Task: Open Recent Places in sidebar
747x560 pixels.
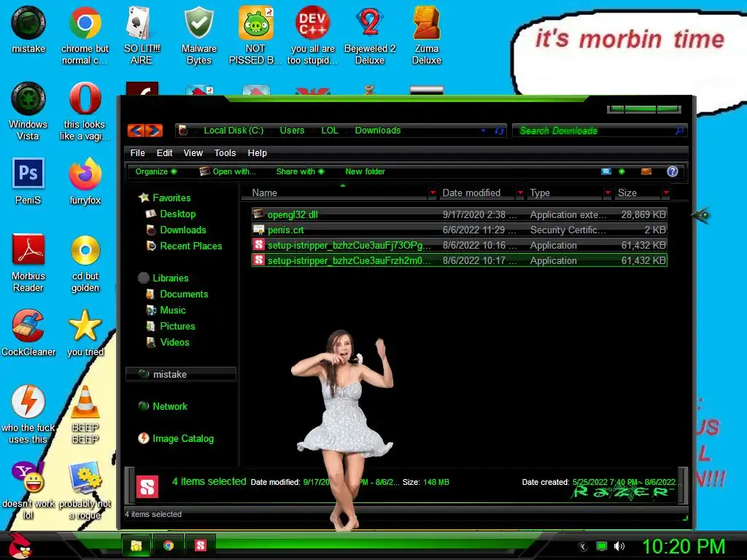Action: [184, 246]
